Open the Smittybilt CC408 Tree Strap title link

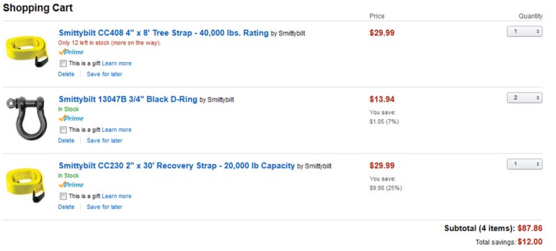pos(164,33)
